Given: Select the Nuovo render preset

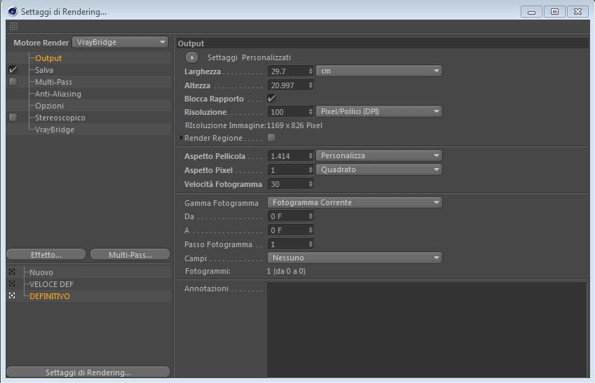Looking at the screenshot, I should 41,272.
